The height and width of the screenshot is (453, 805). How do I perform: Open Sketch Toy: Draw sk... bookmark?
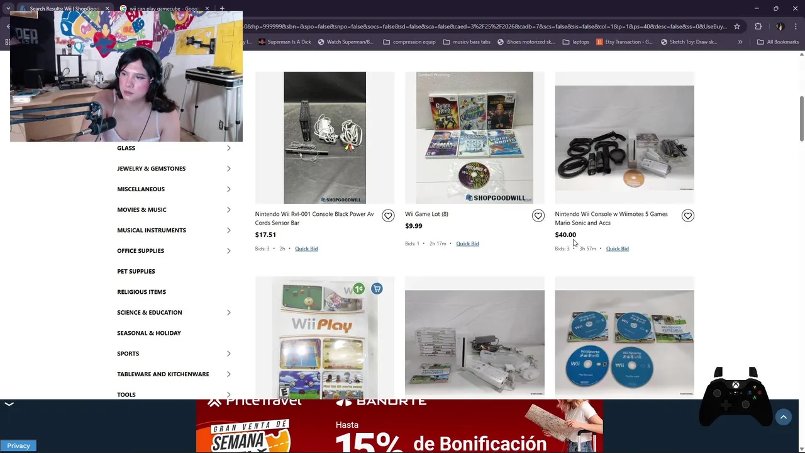pos(689,42)
